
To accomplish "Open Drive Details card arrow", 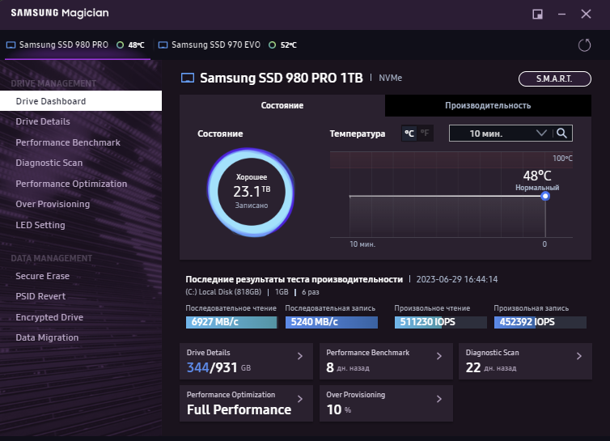I will pyautogui.click(x=300, y=356).
